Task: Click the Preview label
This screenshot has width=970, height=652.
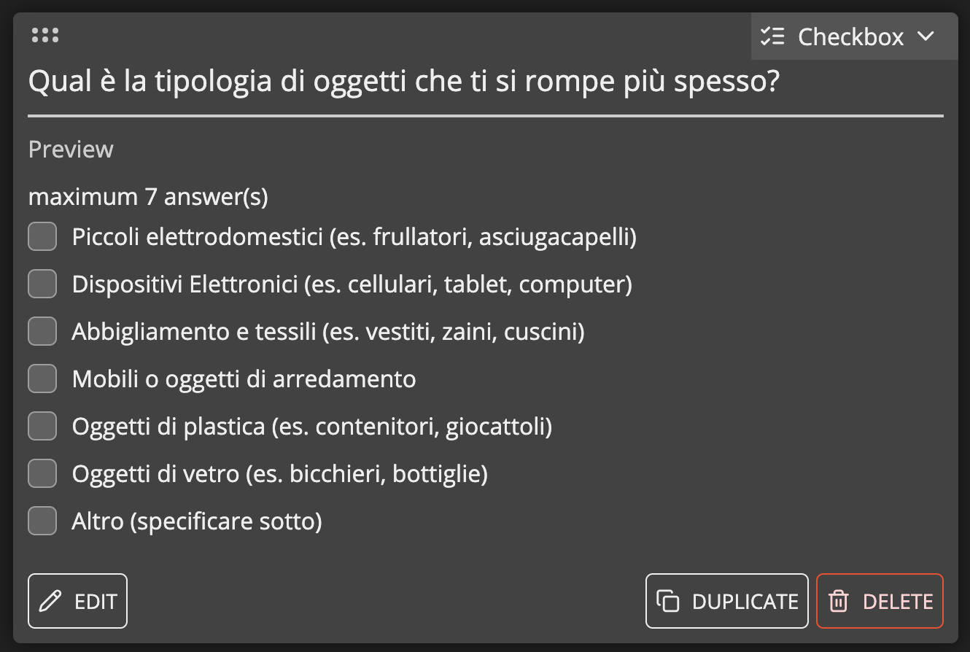Action: click(x=71, y=150)
